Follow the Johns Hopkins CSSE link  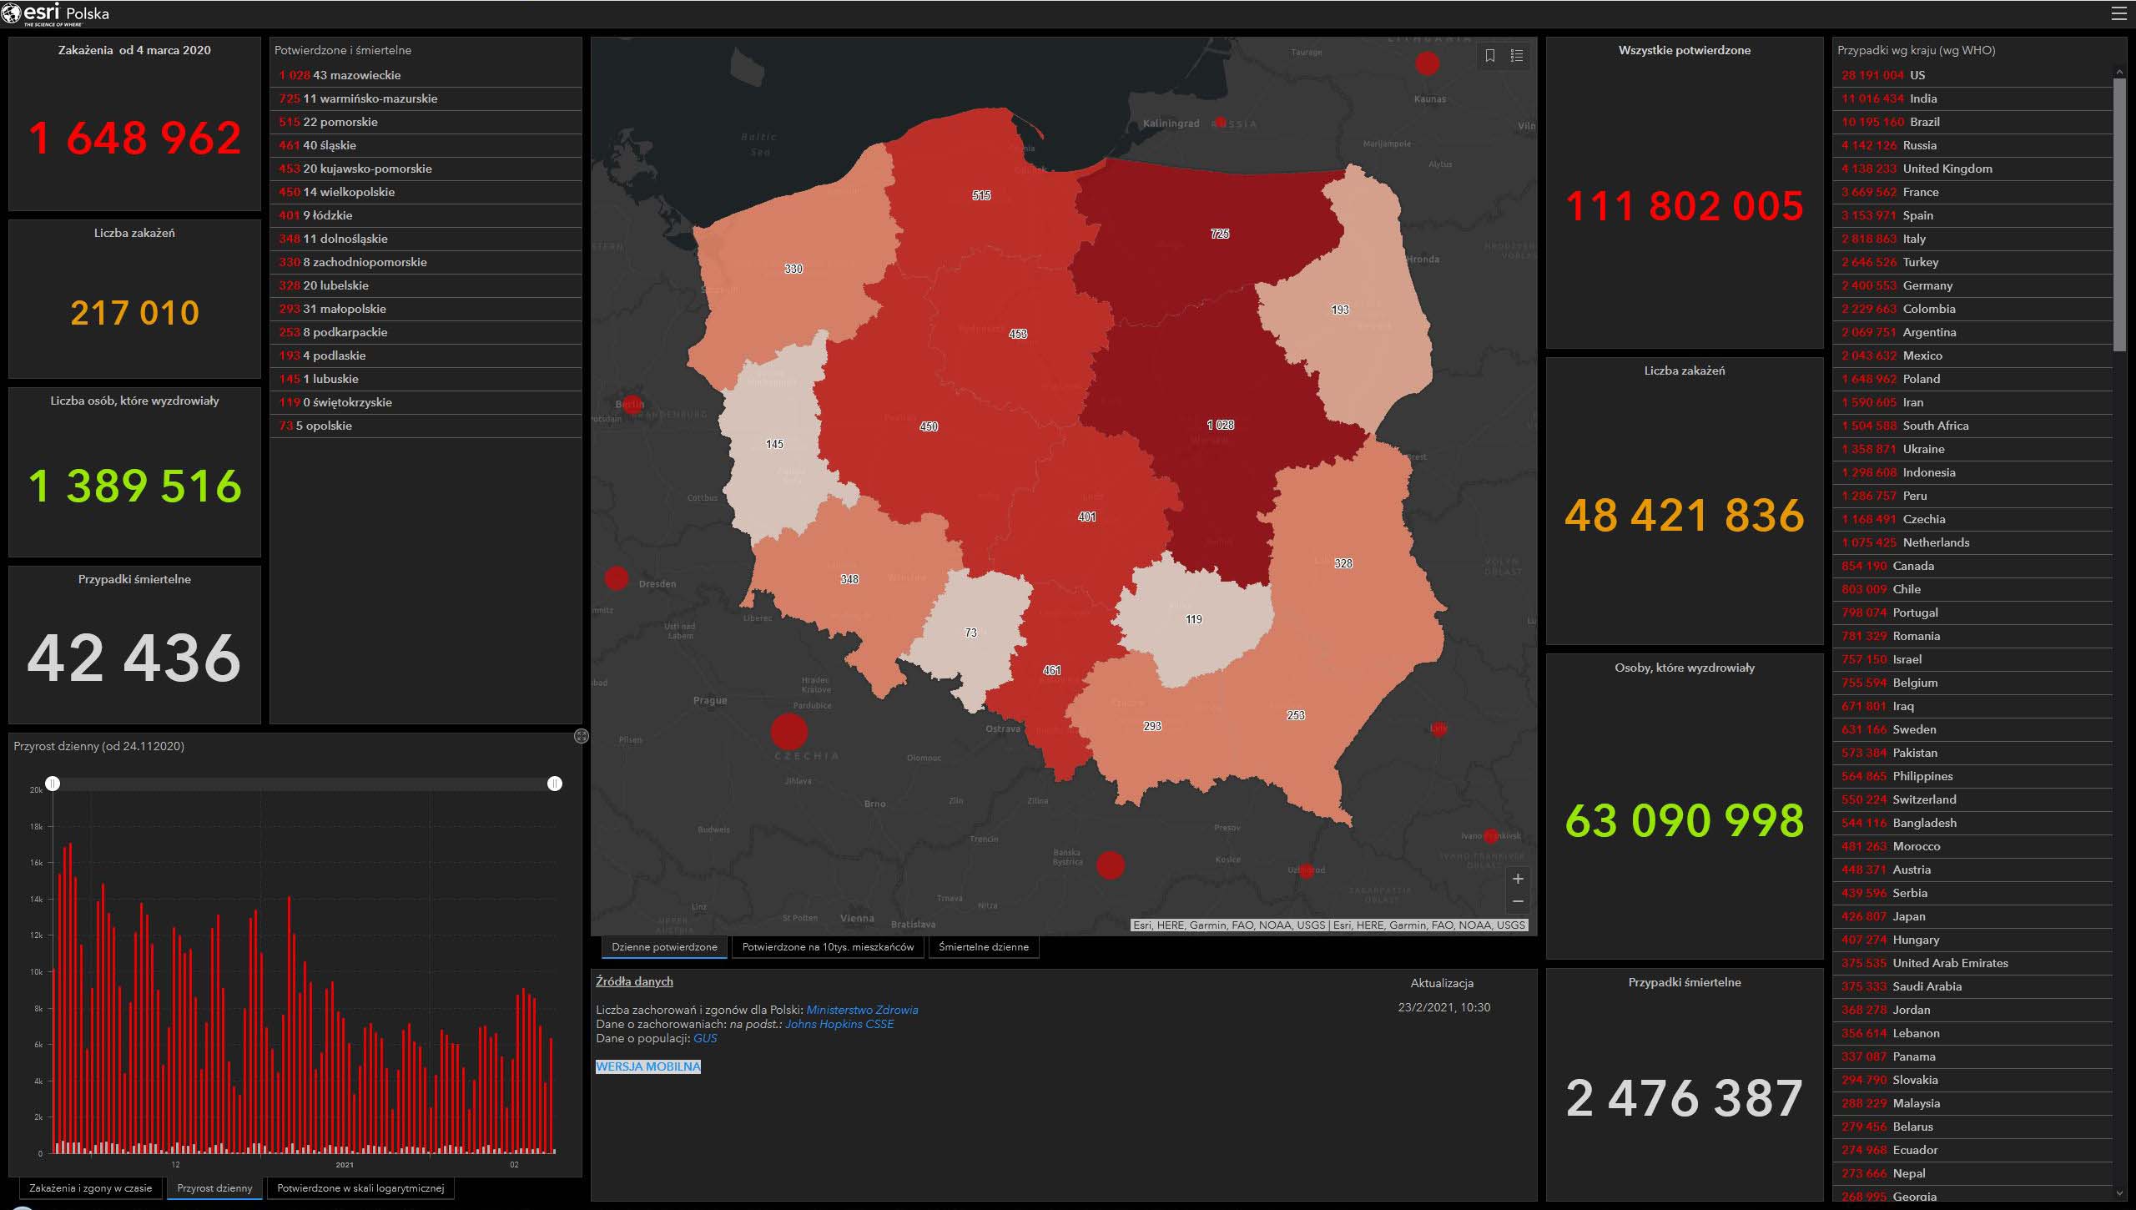pyautogui.click(x=839, y=1024)
